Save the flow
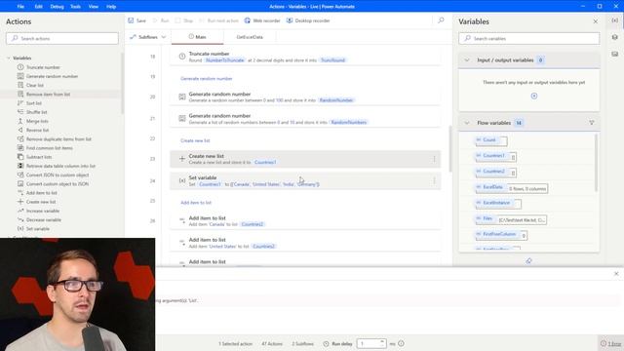Viewport: 624px width, 351px height. click(137, 20)
